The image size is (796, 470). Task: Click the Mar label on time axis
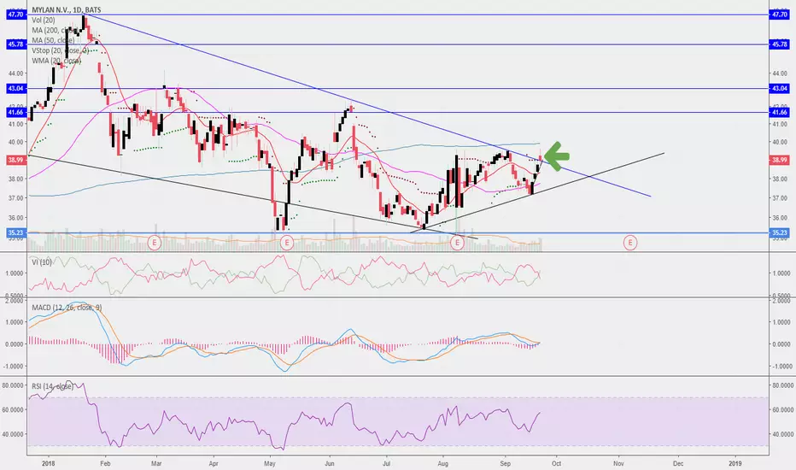(x=156, y=463)
